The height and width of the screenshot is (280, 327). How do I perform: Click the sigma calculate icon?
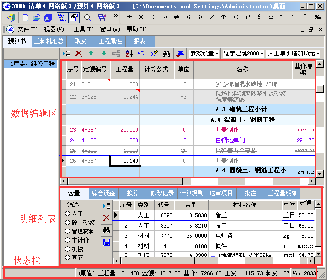pyautogui.click(x=154, y=53)
